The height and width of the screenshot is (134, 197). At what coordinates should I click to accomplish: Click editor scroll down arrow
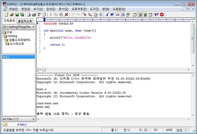pos(193,66)
